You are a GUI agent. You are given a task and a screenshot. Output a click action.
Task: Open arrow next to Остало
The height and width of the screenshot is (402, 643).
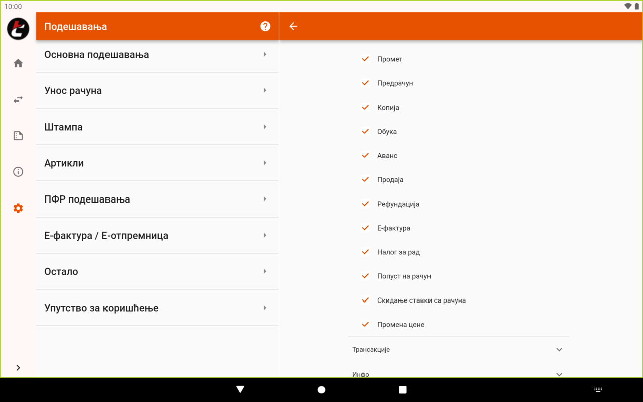265,271
